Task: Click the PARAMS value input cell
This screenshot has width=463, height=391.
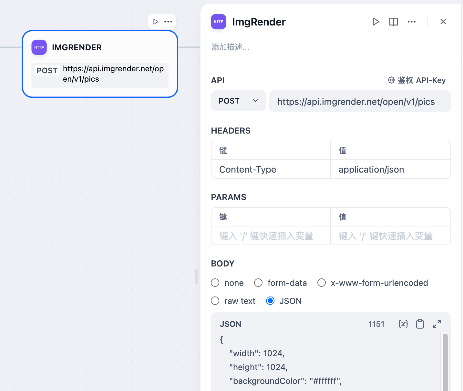Action: click(x=391, y=236)
